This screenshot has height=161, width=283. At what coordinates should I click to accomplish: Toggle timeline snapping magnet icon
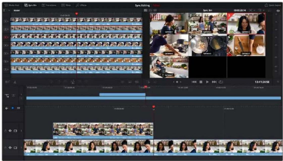[x=7, y=108]
